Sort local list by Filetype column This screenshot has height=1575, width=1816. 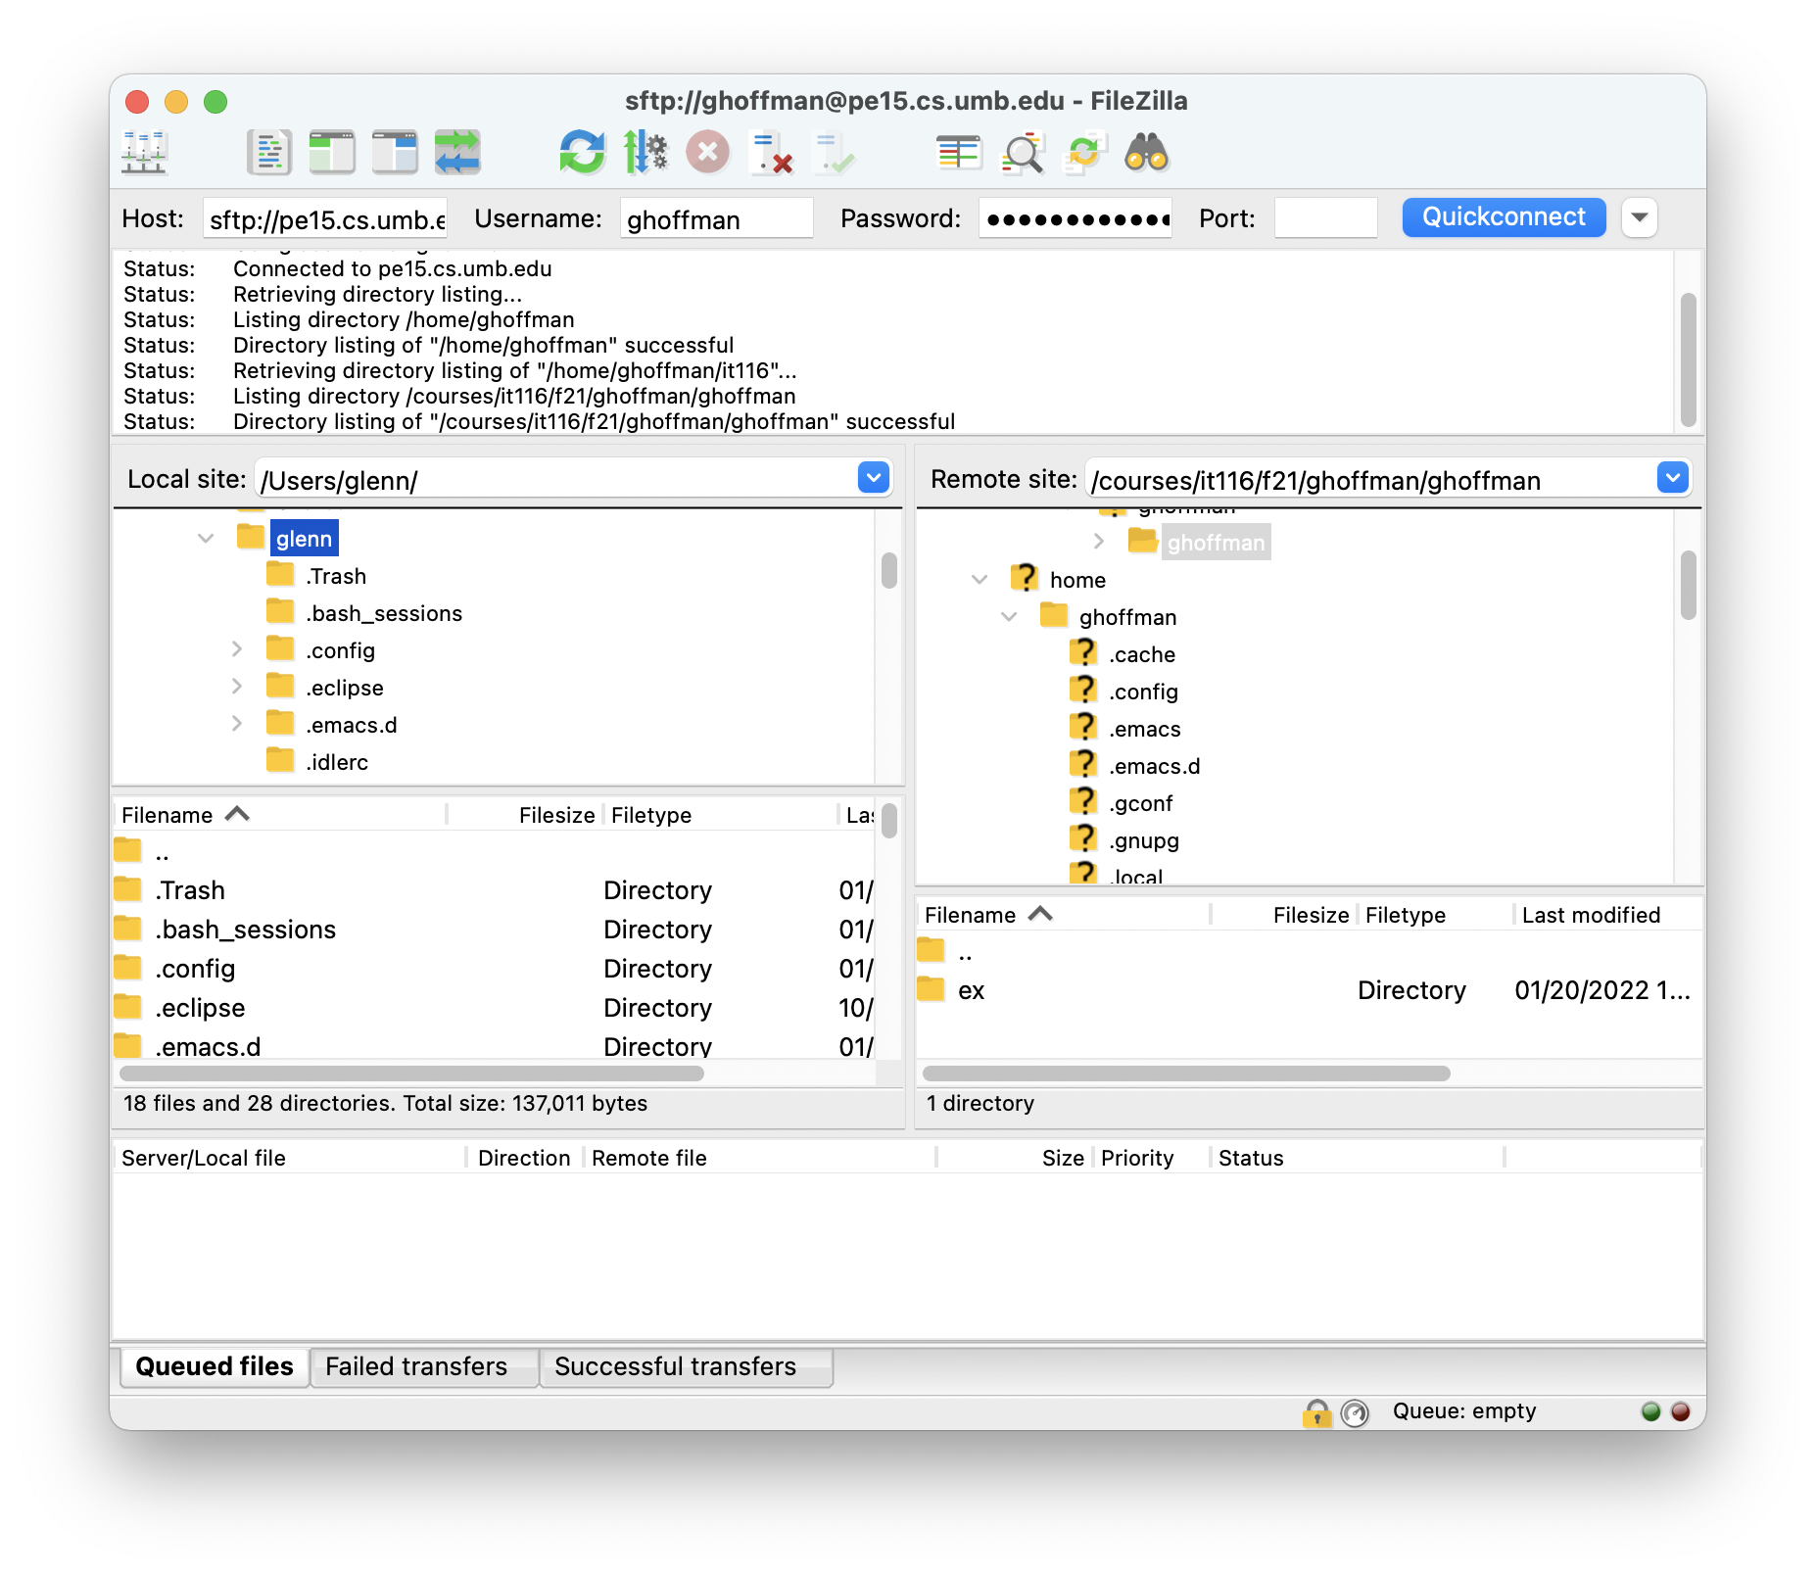tap(720, 815)
